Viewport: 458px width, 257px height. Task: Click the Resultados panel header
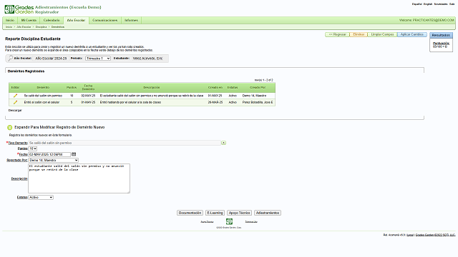click(441, 35)
